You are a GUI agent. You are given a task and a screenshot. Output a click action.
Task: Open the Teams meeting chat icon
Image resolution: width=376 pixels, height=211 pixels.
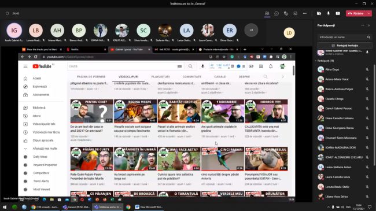pos(277,13)
